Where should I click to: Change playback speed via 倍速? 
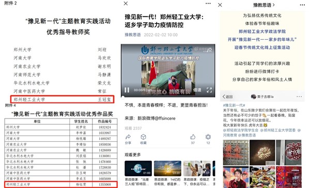pyautogui.click(x=197, y=90)
